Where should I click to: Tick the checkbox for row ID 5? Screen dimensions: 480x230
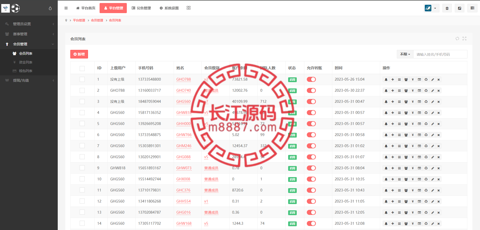click(x=82, y=124)
